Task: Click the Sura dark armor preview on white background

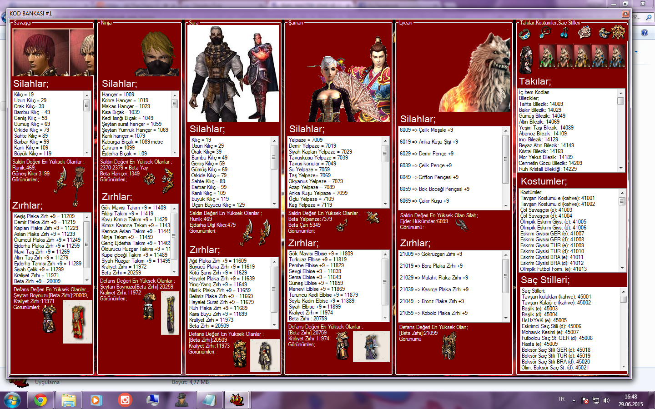Action: click(265, 356)
